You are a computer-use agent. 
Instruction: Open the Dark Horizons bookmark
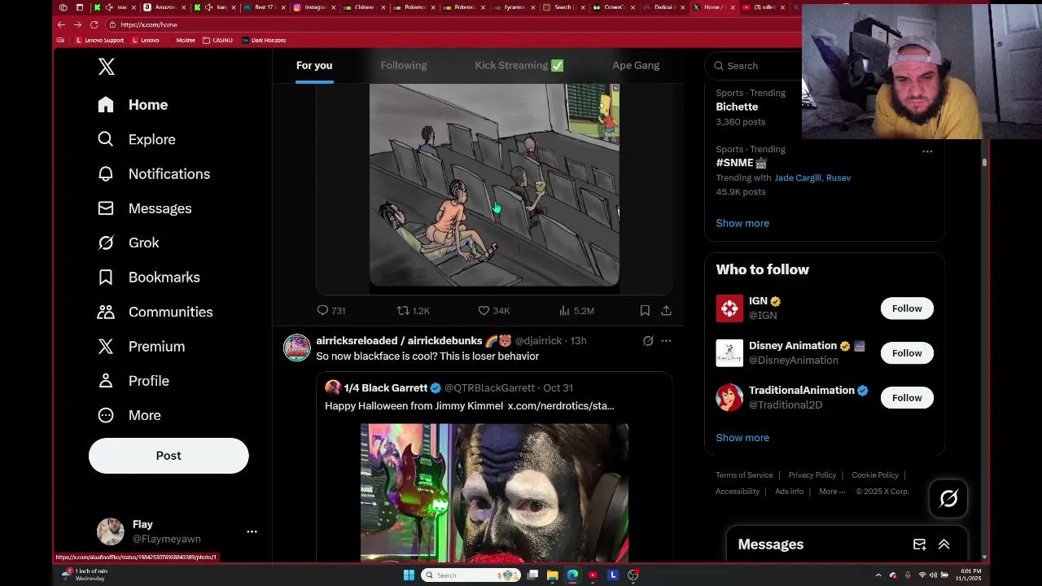pyautogui.click(x=264, y=40)
